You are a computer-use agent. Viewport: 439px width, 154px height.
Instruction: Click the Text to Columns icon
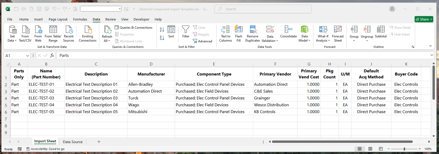pos(225,30)
